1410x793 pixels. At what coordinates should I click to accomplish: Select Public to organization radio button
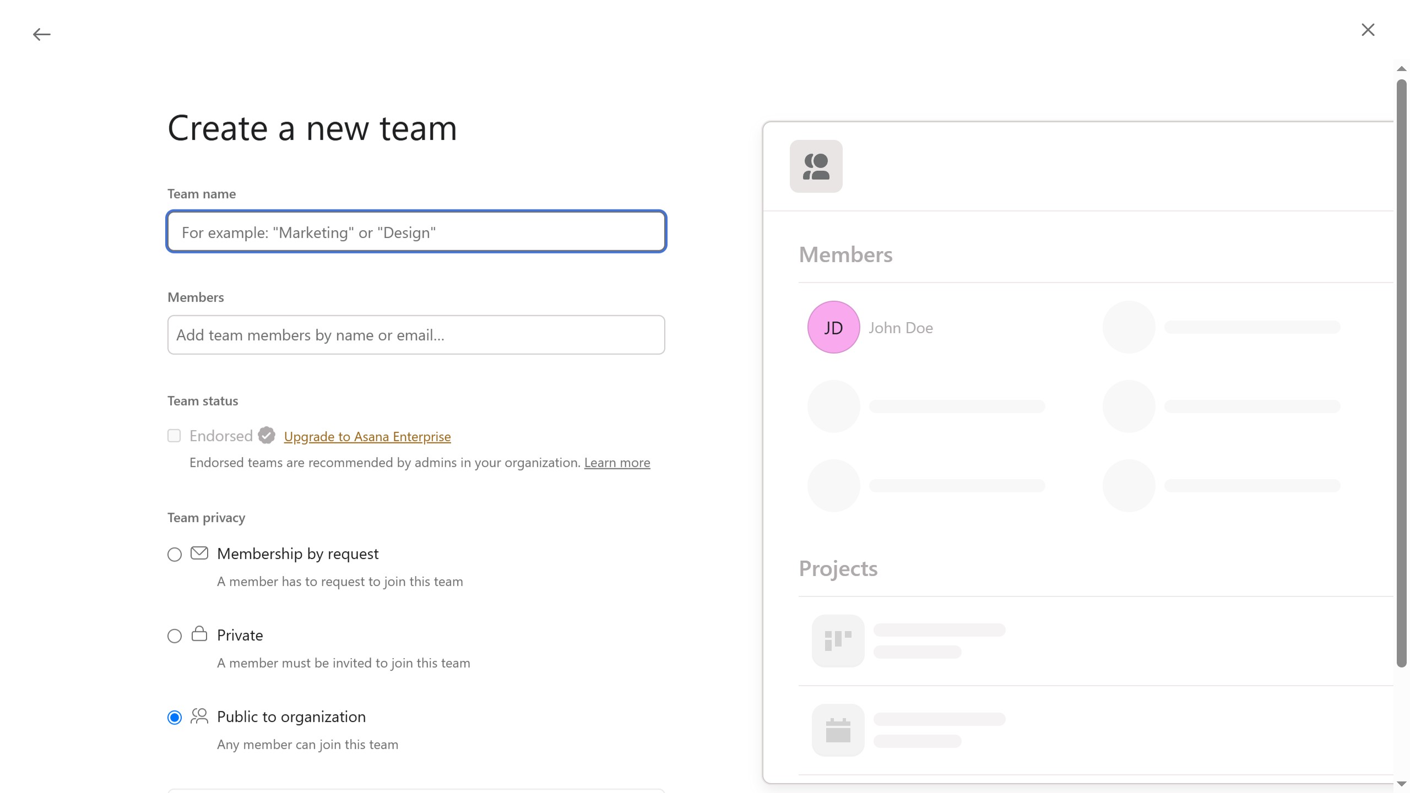[175, 717]
